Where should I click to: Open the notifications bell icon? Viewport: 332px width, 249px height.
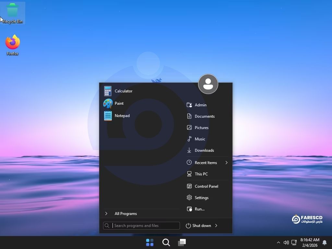325,243
